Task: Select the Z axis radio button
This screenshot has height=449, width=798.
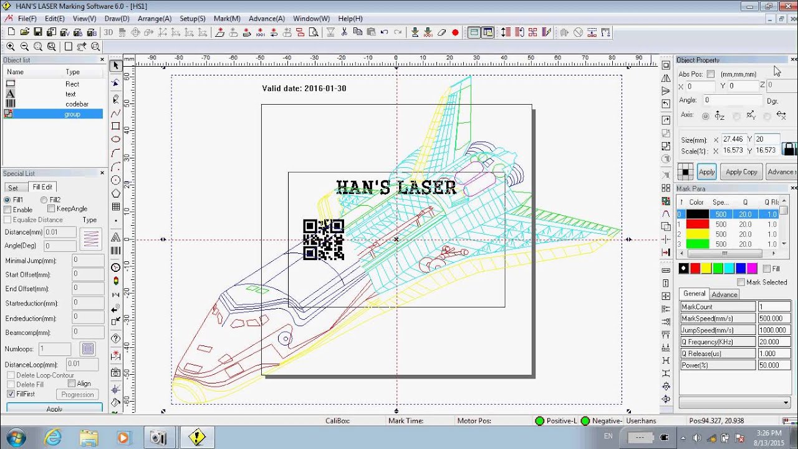Action: tap(706, 116)
